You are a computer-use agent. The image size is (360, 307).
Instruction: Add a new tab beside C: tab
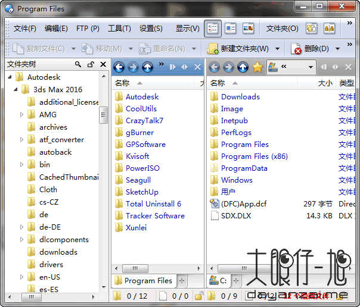click(236, 281)
